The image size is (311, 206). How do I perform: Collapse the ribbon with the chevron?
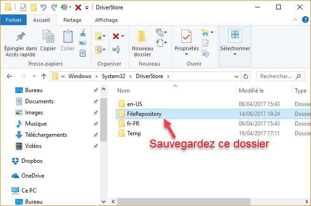coord(295,20)
